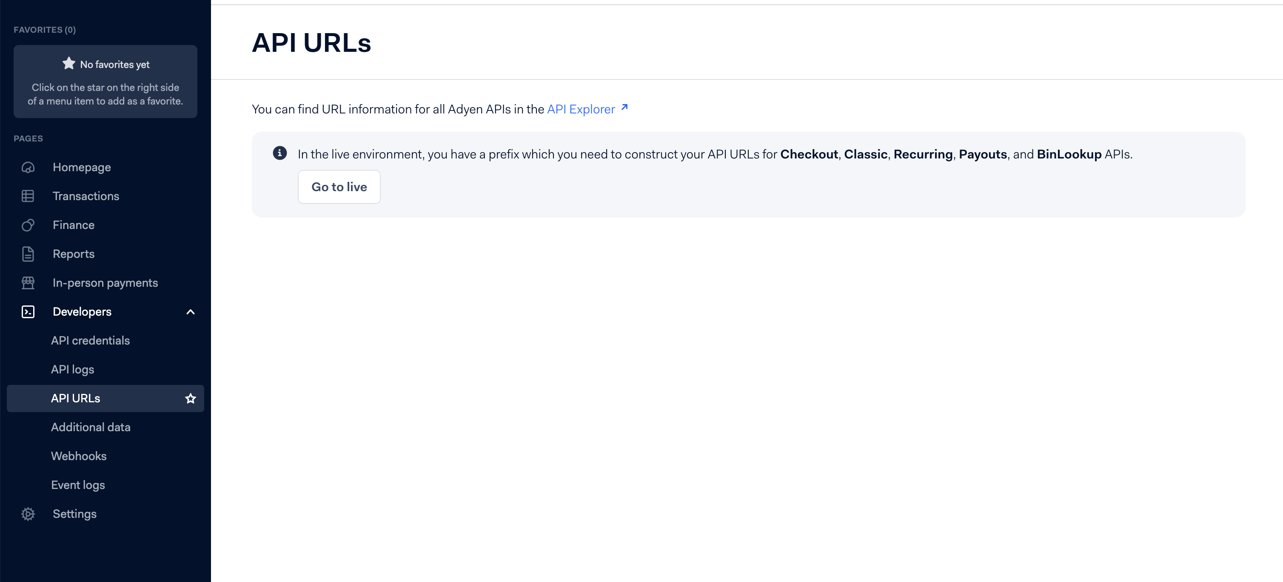The height and width of the screenshot is (582, 1283).
Task: Star API URLs as a favorite
Action: coord(190,398)
